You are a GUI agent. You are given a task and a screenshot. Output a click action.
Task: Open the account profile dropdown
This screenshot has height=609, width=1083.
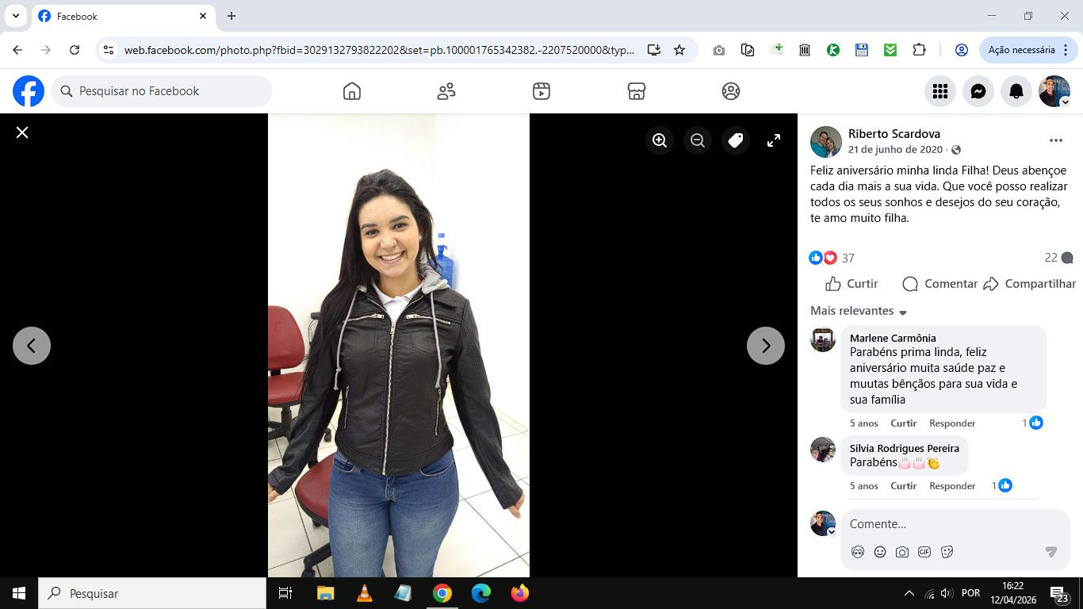[1054, 91]
